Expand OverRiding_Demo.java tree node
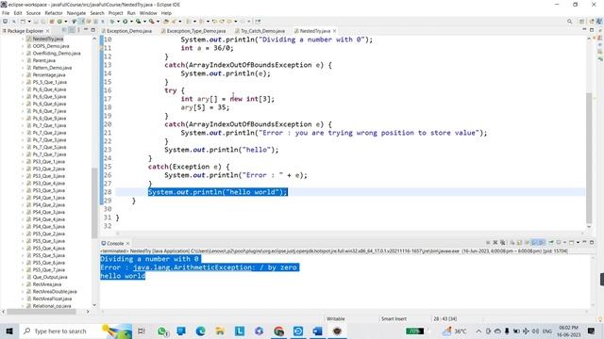604x339 pixels. coord(23,54)
